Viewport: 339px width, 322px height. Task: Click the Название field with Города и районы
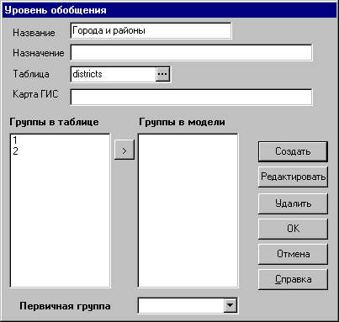pyautogui.click(x=151, y=30)
